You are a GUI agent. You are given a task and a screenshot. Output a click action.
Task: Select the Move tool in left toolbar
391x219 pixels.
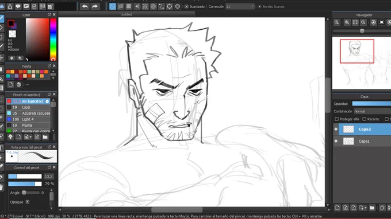[2, 58]
